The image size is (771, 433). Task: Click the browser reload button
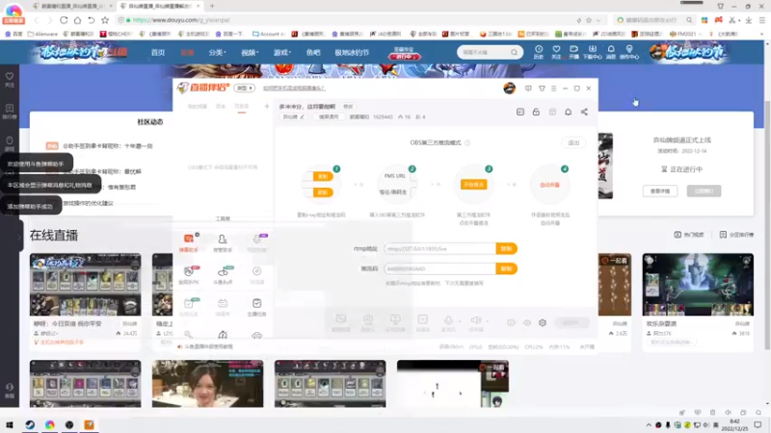64,20
